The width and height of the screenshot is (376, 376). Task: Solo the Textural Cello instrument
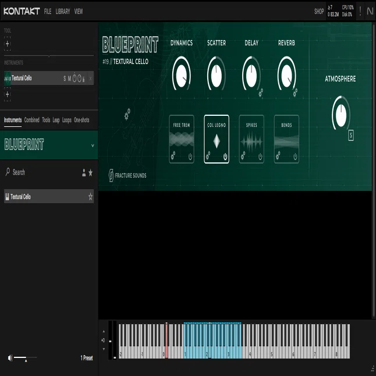65,79
